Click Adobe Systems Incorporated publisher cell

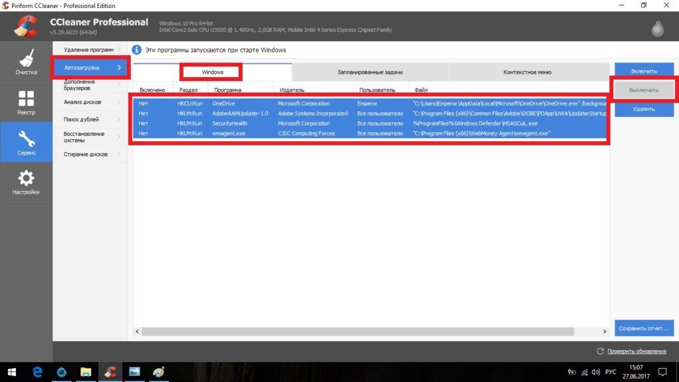(313, 113)
